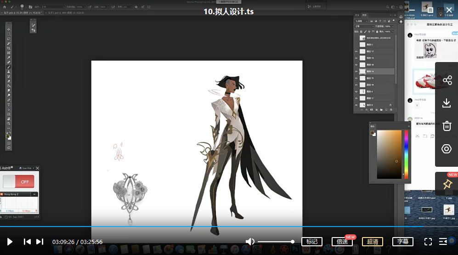Screen dimensions: 458x255
Task: Open the 倍速 playback speed menu
Action: [x=342, y=242]
